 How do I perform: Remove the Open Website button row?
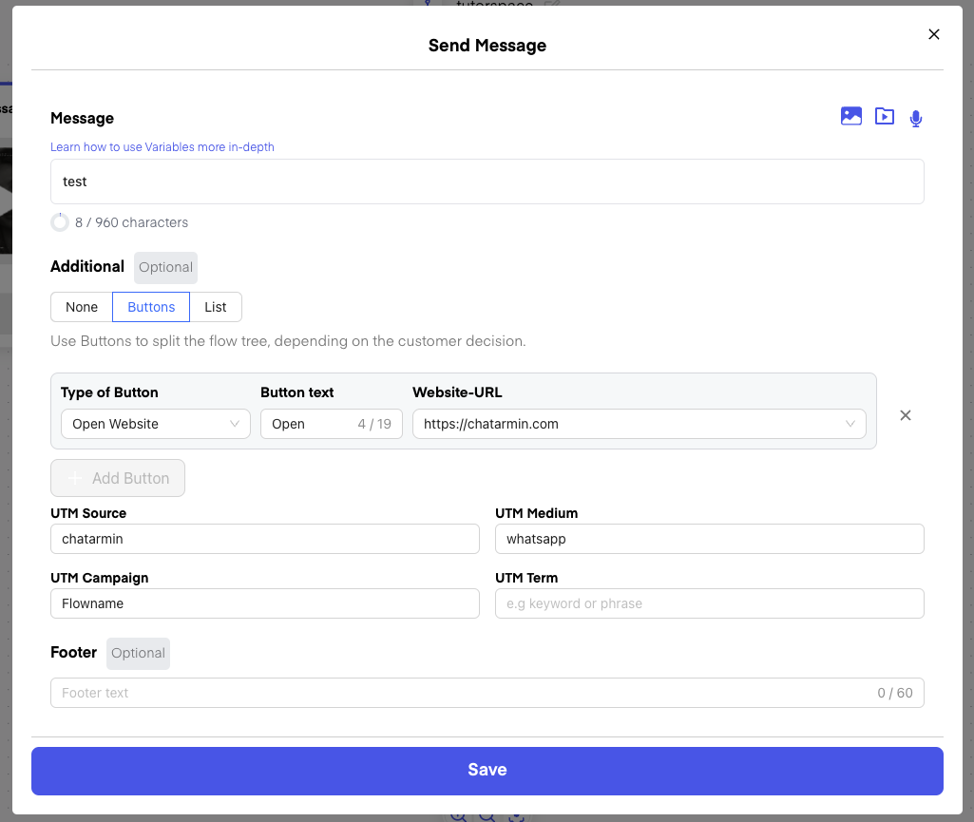point(906,415)
